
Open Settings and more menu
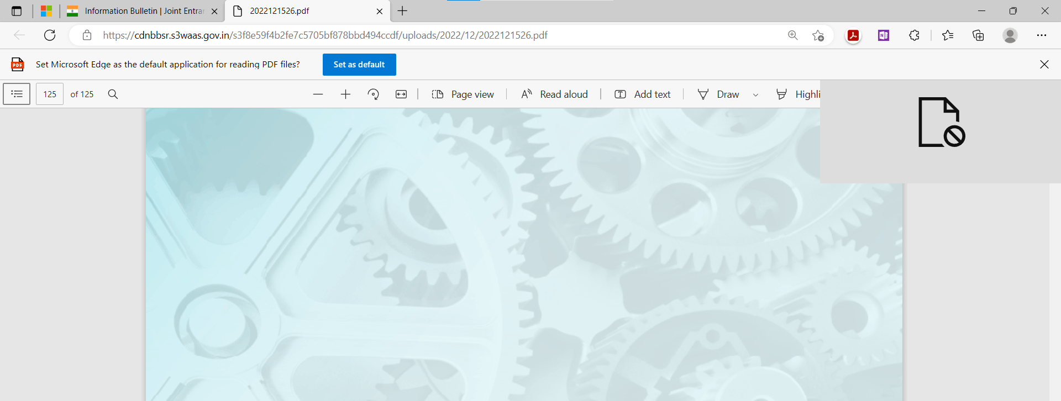tap(1042, 35)
